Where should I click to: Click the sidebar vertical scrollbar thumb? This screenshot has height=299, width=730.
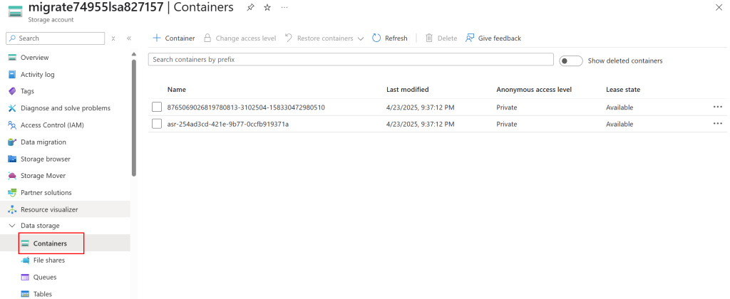pyautogui.click(x=134, y=117)
